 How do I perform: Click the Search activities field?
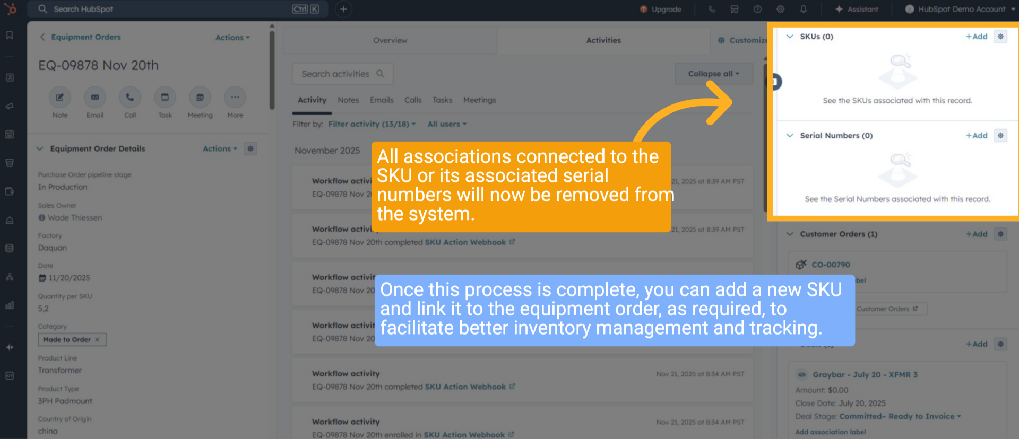coord(342,74)
